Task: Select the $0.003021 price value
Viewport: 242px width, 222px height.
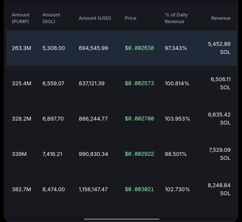Action: pos(139,189)
